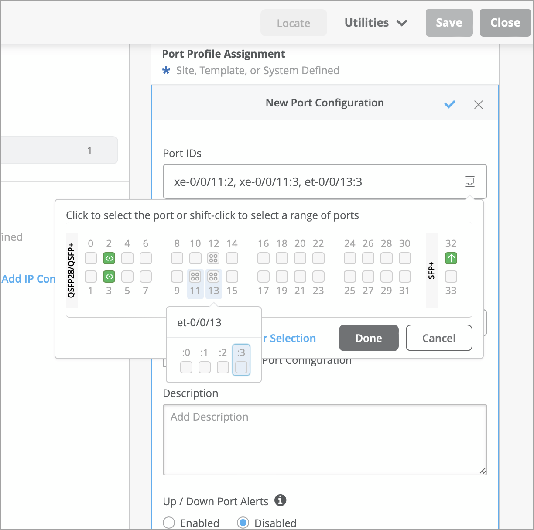The height and width of the screenshot is (530, 534).
Task: Select the Enabled radio for port alerts
Action: click(x=169, y=523)
